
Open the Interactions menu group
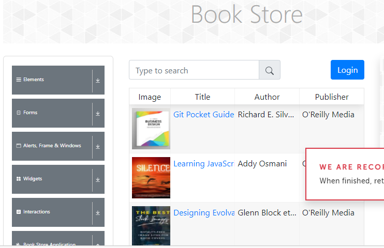point(58,212)
